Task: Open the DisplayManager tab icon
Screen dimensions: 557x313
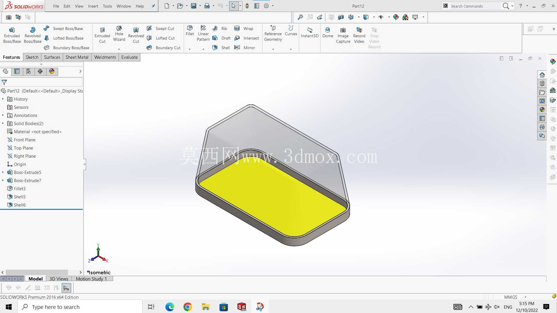Action: [52, 72]
